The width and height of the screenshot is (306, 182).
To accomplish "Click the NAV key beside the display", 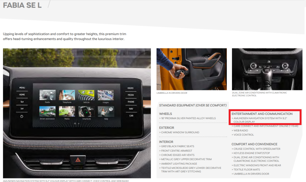I will [131, 109].
